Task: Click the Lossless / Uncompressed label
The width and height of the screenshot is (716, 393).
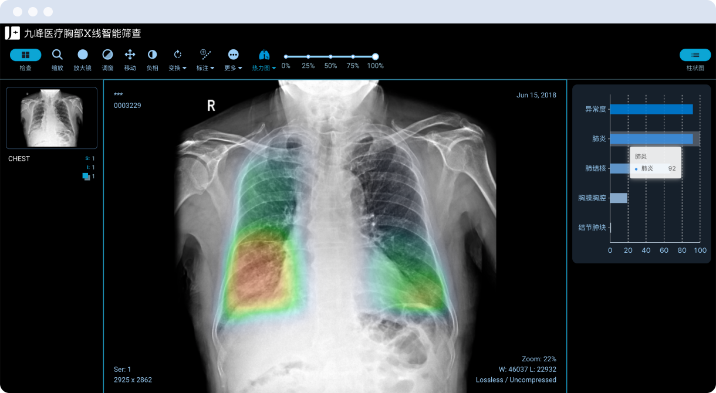Action: [516, 380]
